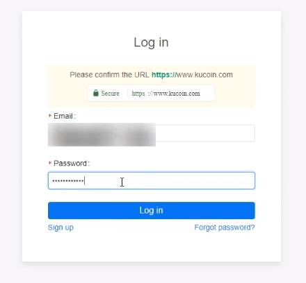Image resolution: width=306 pixels, height=283 pixels.
Task: Click the Please confirm the URL text
Action: [109, 75]
